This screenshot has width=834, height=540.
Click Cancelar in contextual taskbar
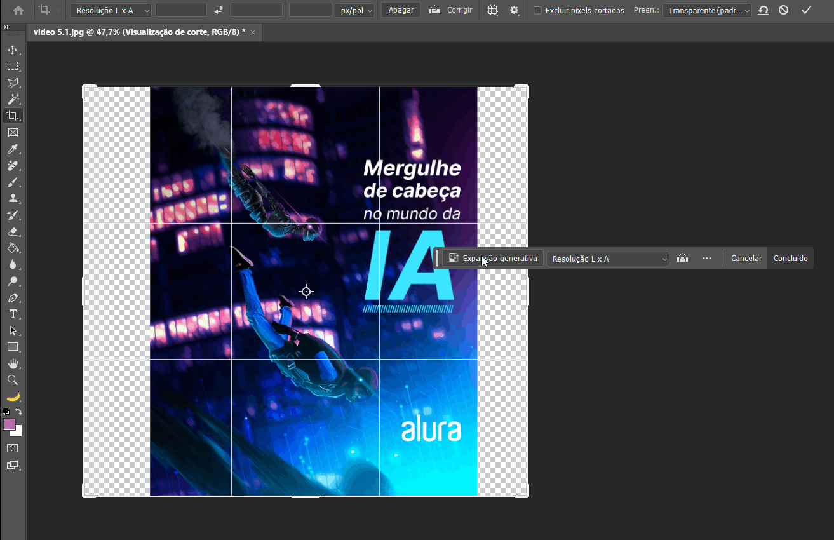click(x=746, y=259)
